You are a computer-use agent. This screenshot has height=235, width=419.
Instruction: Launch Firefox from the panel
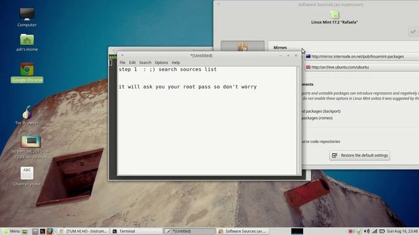[x=50, y=231]
